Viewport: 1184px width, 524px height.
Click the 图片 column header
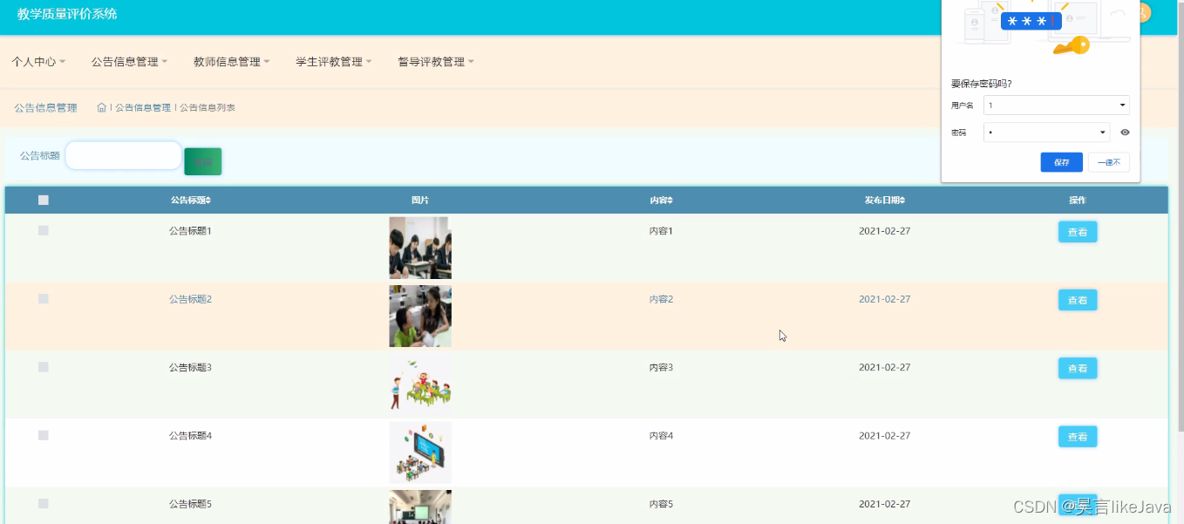pyautogui.click(x=420, y=201)
